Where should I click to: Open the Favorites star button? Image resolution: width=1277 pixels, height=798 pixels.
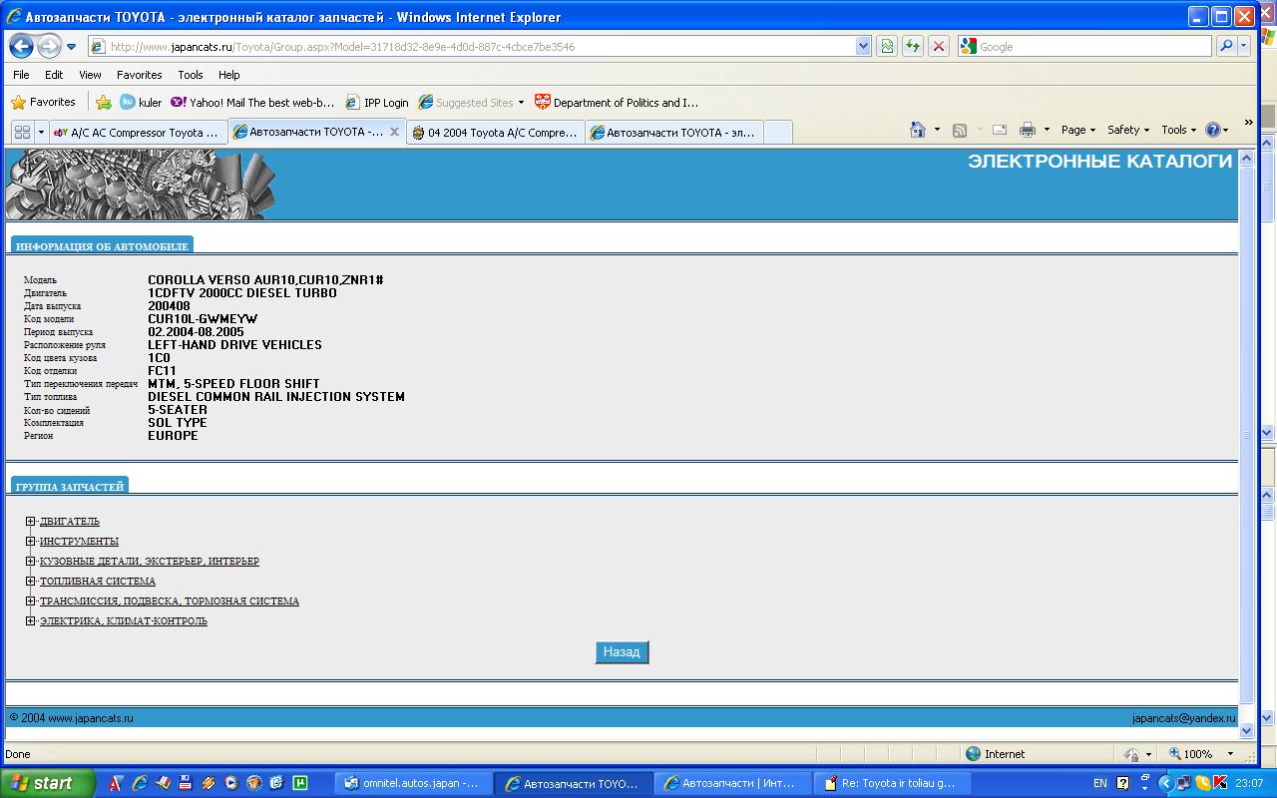point(43,102)
